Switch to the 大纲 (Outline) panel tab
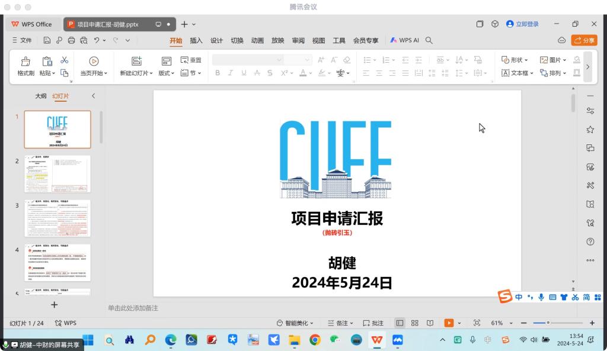607x351 pixels. (x=41, y=96)
